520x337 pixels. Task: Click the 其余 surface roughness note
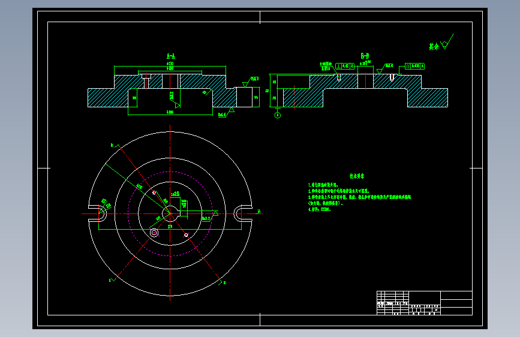click(434, 46)
